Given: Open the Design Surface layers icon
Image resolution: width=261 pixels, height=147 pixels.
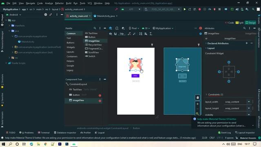Looking at the screenshot, I should (x=111, y=28).
